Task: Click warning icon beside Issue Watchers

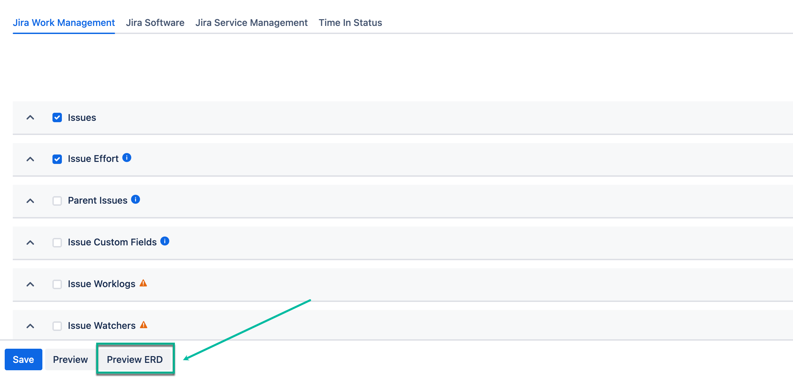Action: pos(144,325)
